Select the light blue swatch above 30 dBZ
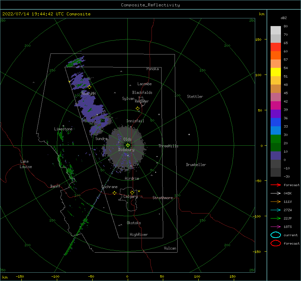The image size is (301, 281). tap(276, 130)
